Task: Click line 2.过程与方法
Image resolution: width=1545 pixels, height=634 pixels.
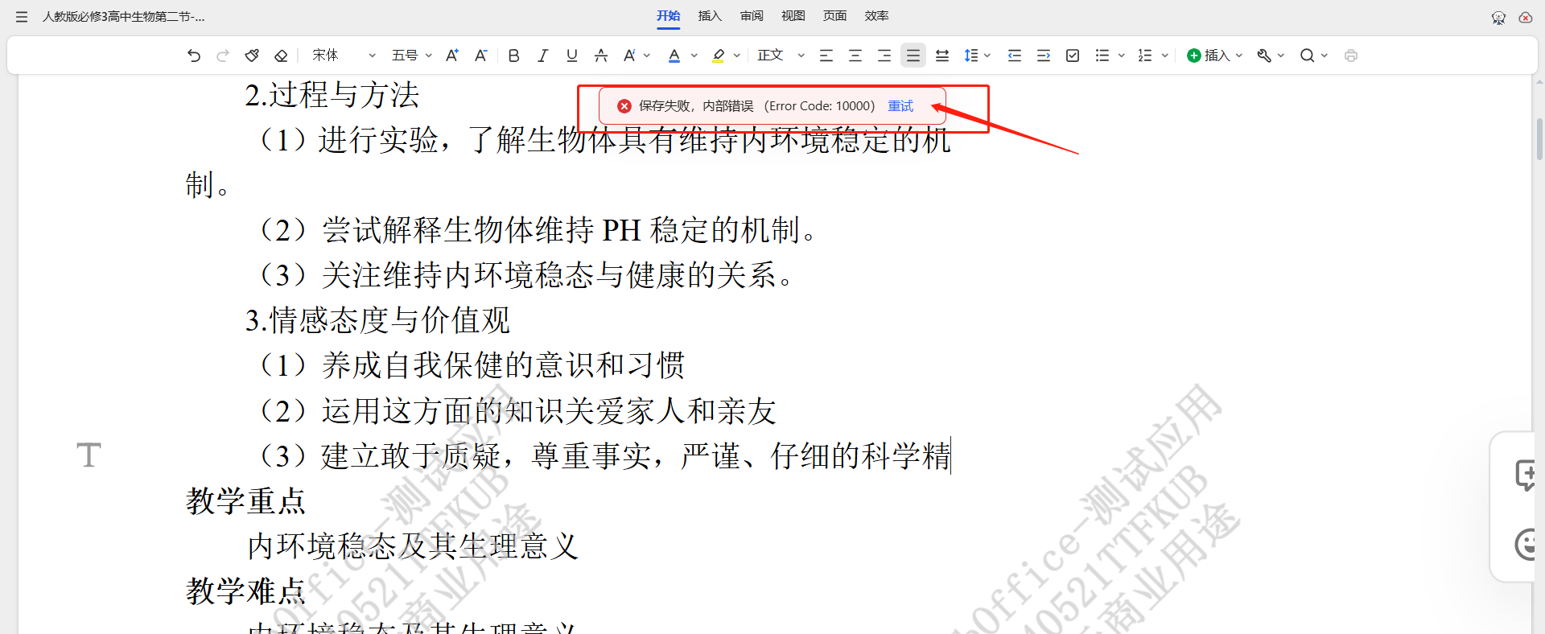Action: coord(332,95)
